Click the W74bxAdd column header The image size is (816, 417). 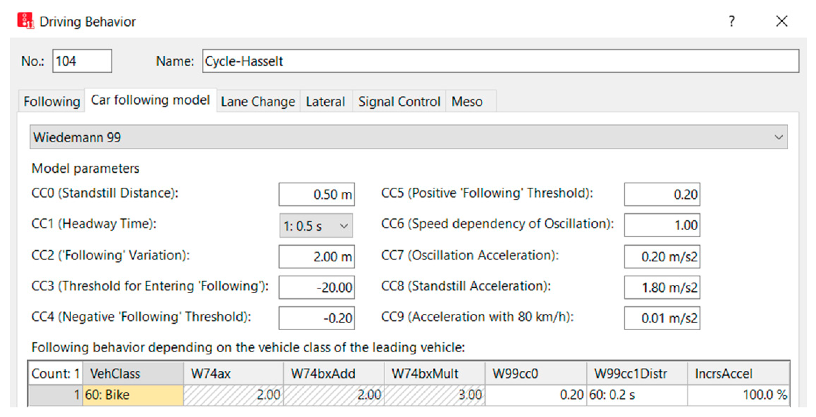click(x=334, y=373)
